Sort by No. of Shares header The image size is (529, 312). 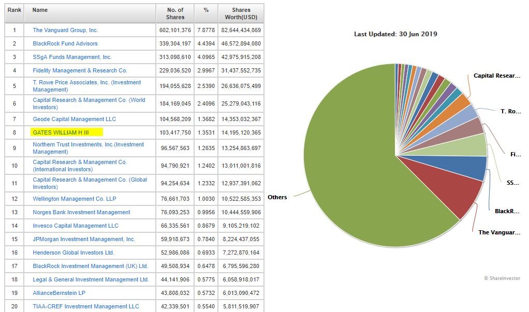pyautogui.click(x=175, y=13)
